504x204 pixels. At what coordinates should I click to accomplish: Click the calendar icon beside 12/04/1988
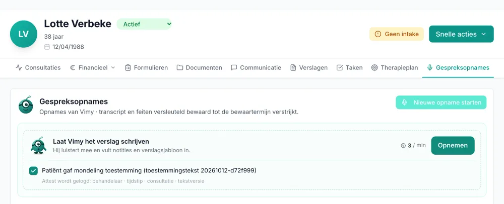[47, 47]
